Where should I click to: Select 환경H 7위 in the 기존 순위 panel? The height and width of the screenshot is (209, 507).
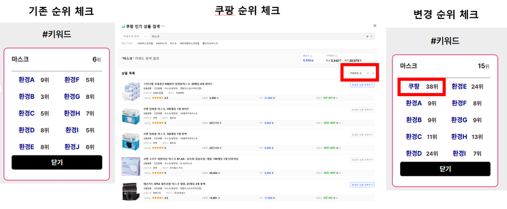click(79, 113)
